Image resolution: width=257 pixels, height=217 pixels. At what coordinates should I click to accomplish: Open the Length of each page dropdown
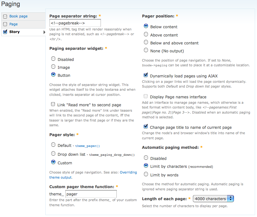click(214, 199)
